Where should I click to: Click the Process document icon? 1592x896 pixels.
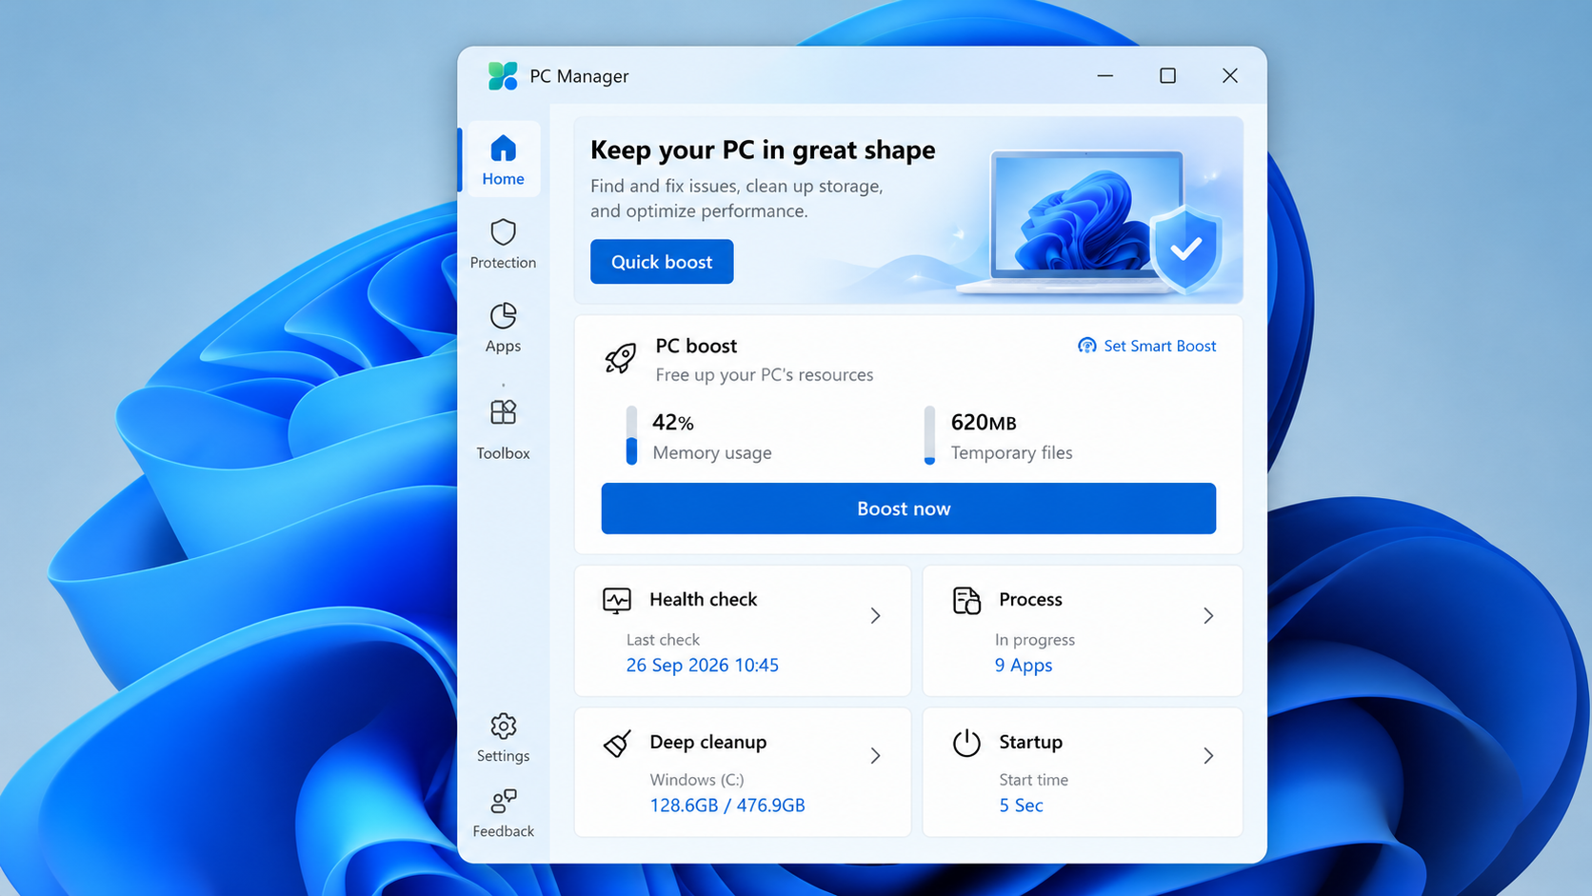[966, 600]
